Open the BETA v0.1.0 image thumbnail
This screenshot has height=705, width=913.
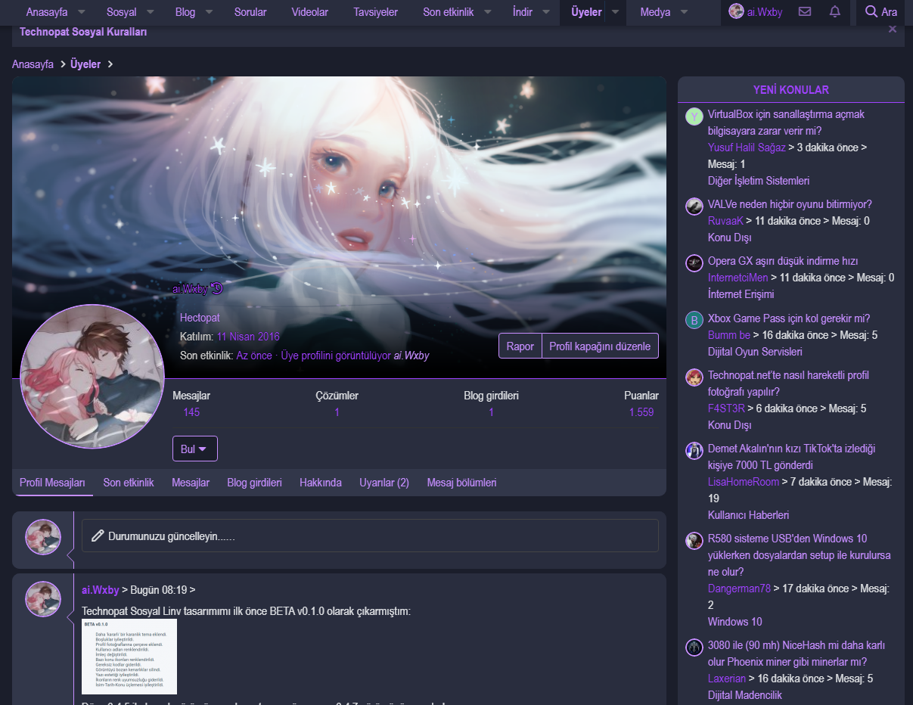(x=129, y=657)
